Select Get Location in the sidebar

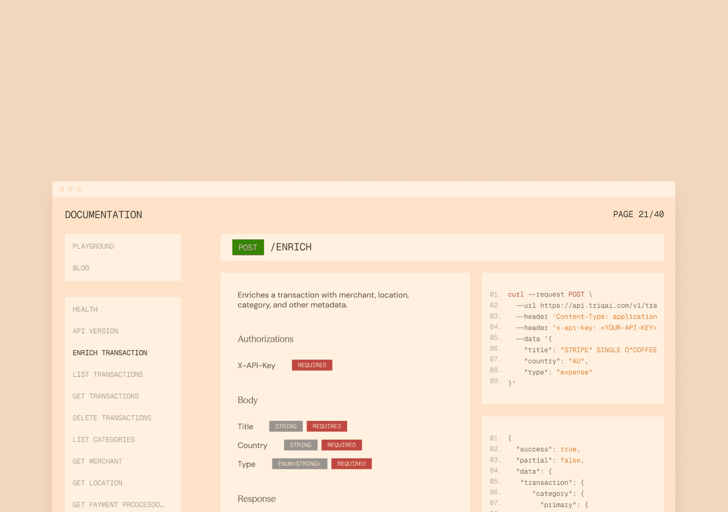tap(97, 483)
